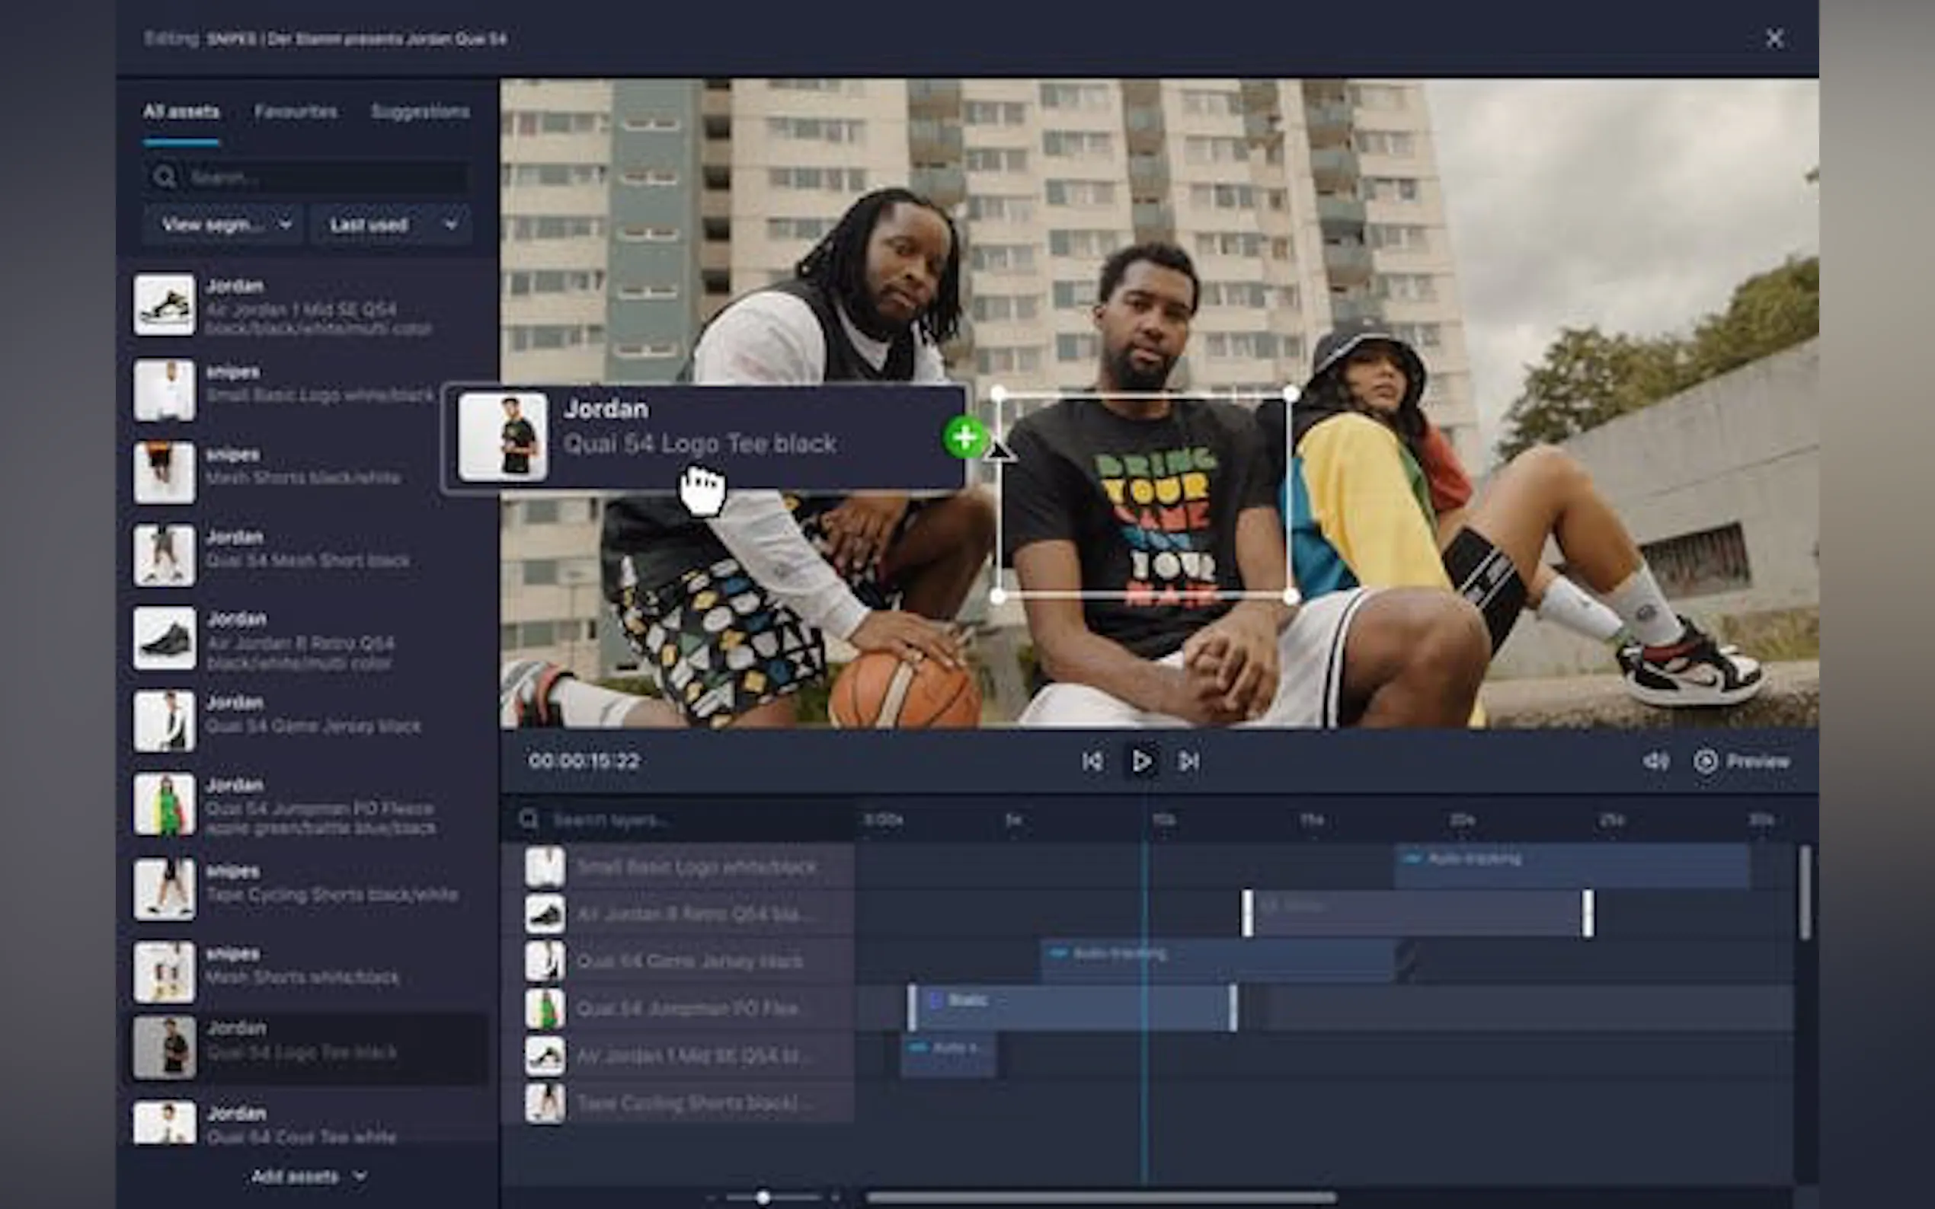Click the magnifier icon in layers search
The height and width of the screenshot is (1209, 1935).
527,820
